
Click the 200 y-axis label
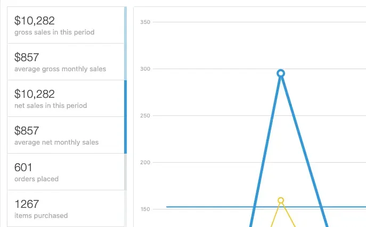(145, 162)
